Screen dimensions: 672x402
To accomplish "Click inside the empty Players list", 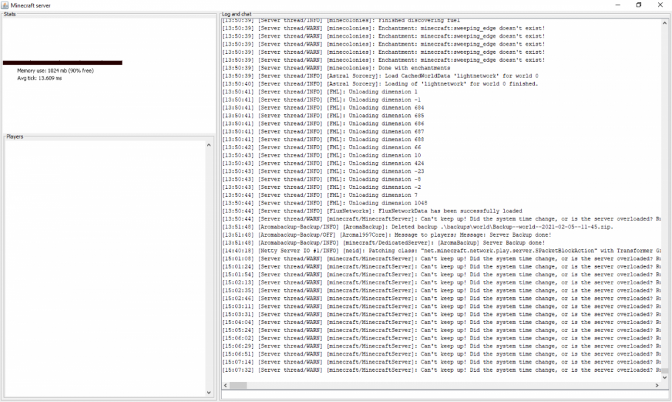I will pyautogui.click(x=104, y=269).
